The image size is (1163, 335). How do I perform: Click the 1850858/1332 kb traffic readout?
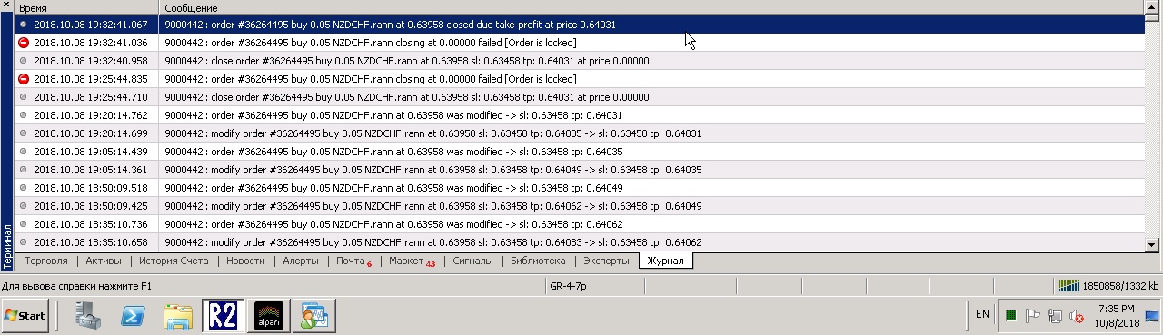click(x=1120, y=286)
